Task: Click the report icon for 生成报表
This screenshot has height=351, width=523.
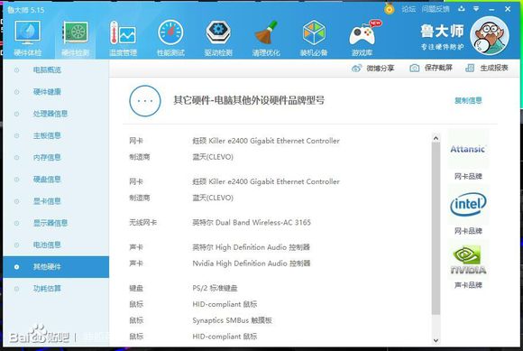Action: coord(470,68)
